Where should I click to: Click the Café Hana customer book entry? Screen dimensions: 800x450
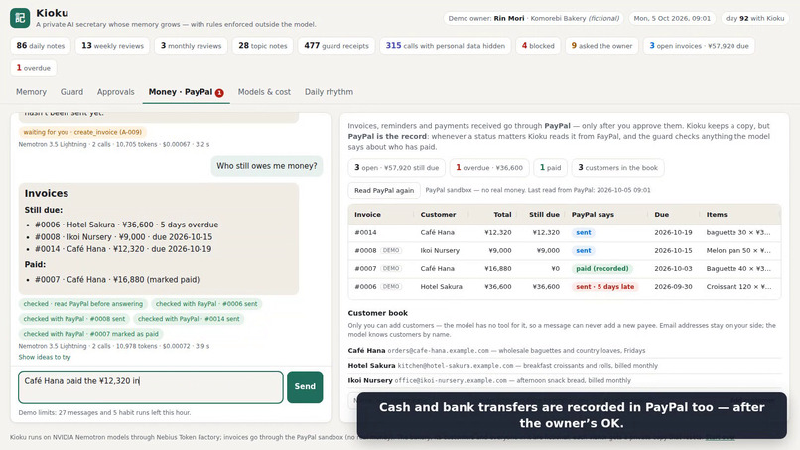(x=565, y=351)
